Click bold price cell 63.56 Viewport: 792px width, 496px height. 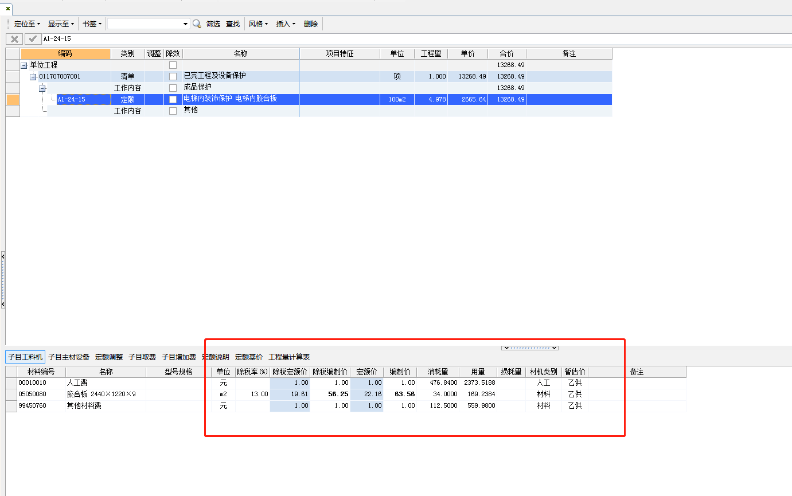(400, 395)
